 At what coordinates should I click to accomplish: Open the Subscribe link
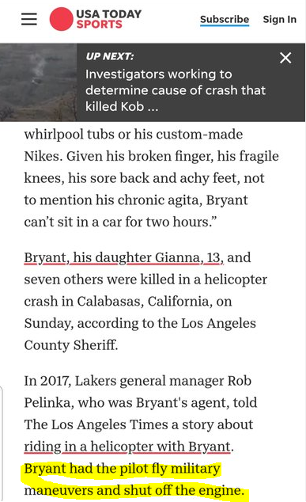225,20
